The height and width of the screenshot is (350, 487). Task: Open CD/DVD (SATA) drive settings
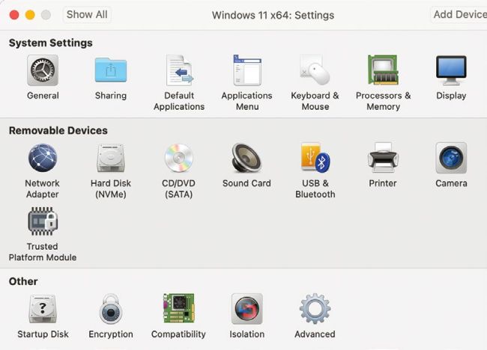pos(179,159)
